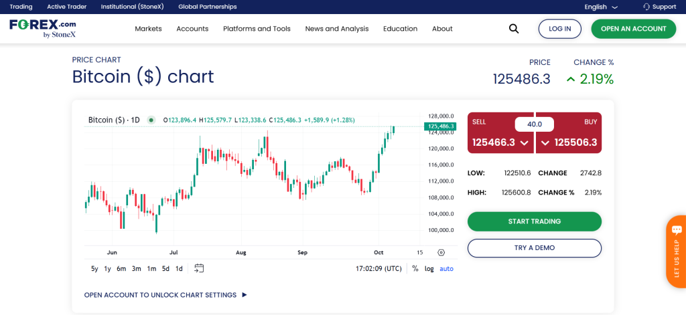Click the Jun label on time axis
Image resolution: width=686 pixels, height=315 pixels.
tap(112, 253)
